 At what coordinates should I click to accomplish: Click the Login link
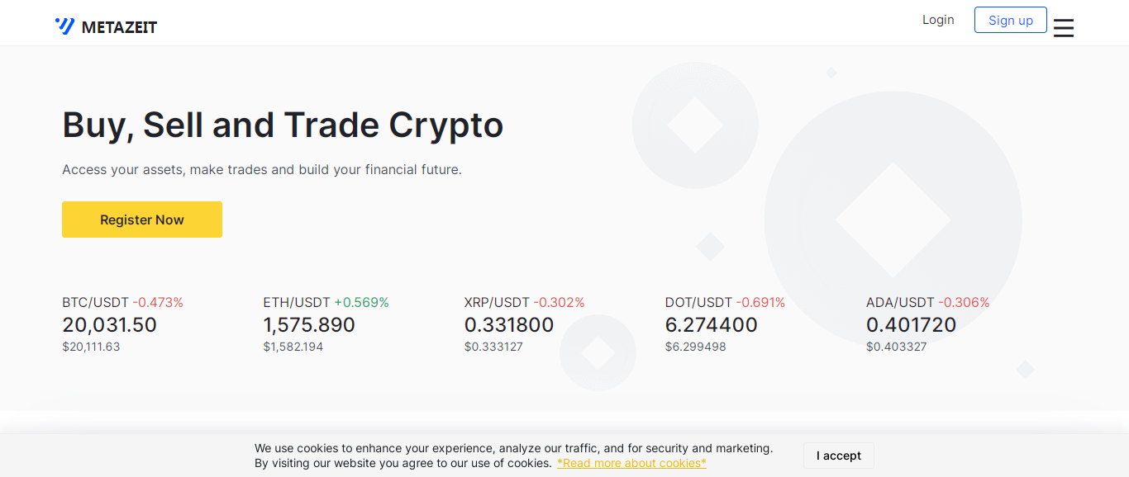pyautogui.click(x=938, y=20)
